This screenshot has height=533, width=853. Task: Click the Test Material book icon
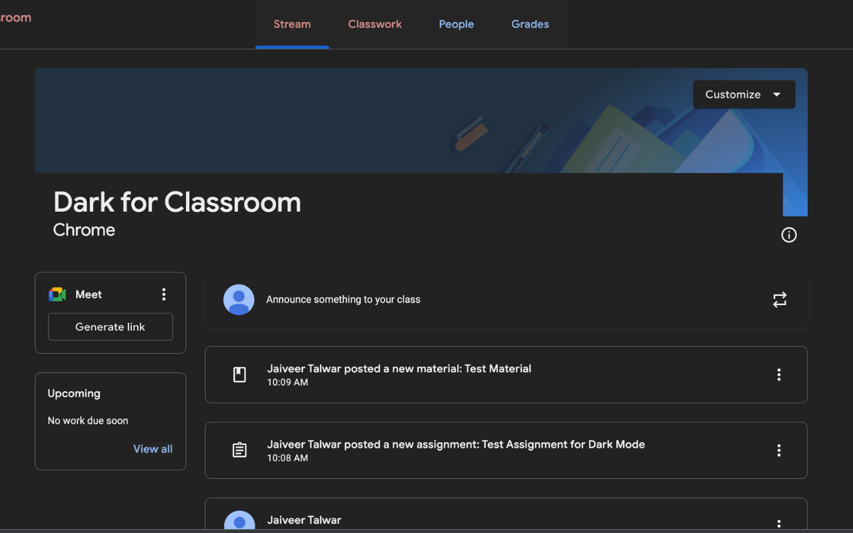click(239, 374)
